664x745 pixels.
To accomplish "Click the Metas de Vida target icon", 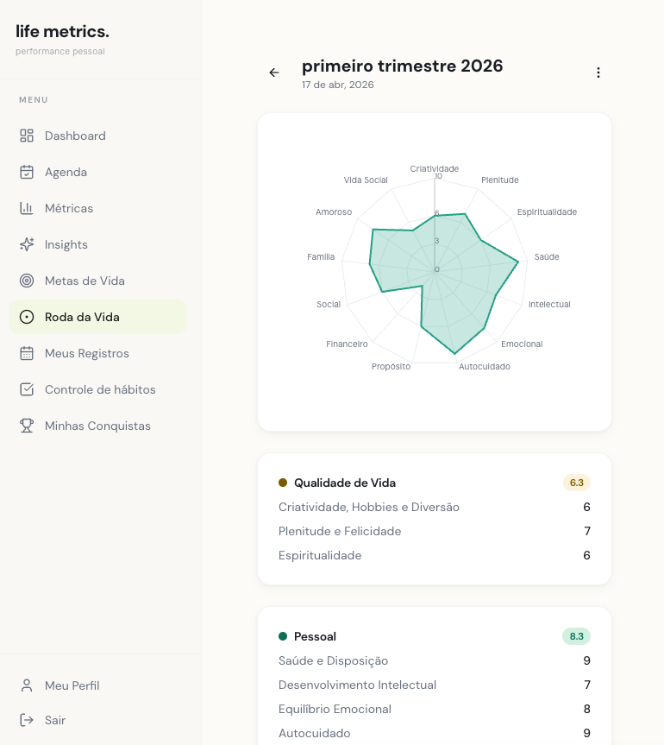I will (x=27, y=281).
